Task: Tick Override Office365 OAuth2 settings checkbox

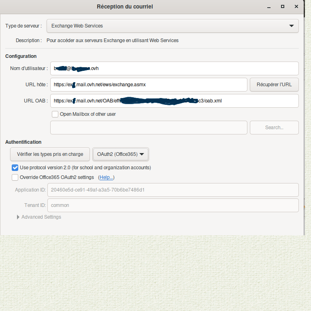Action: coord(15,177)
